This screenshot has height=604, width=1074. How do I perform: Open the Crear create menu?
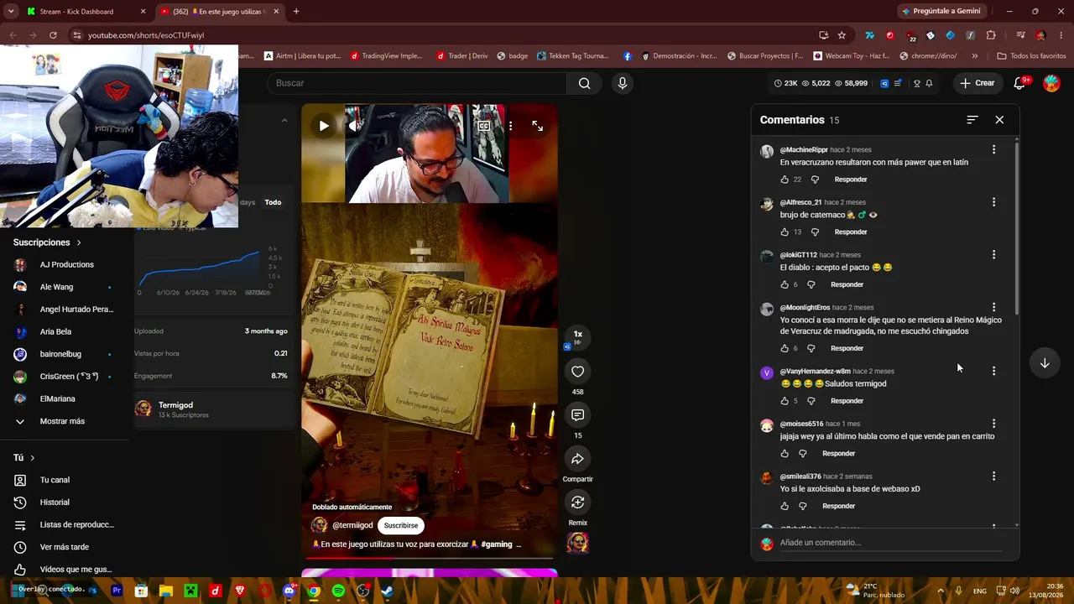click(x=978, y=83)
